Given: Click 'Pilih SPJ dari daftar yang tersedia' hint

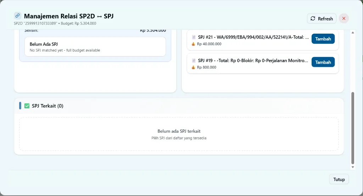Looking at the screenshot, I should [x=179, y=138].
